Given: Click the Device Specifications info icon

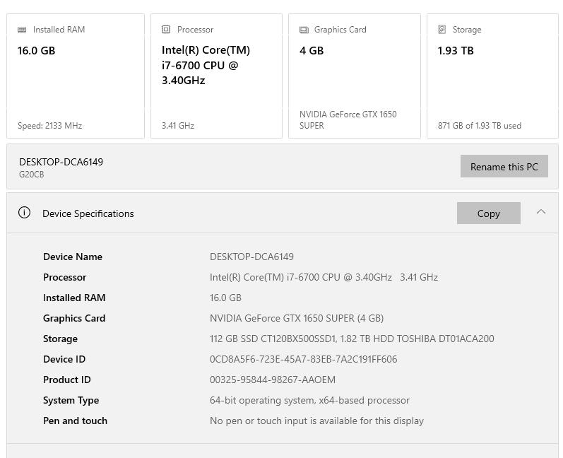Looking at the screenshot, I should [x=25, y=213].
